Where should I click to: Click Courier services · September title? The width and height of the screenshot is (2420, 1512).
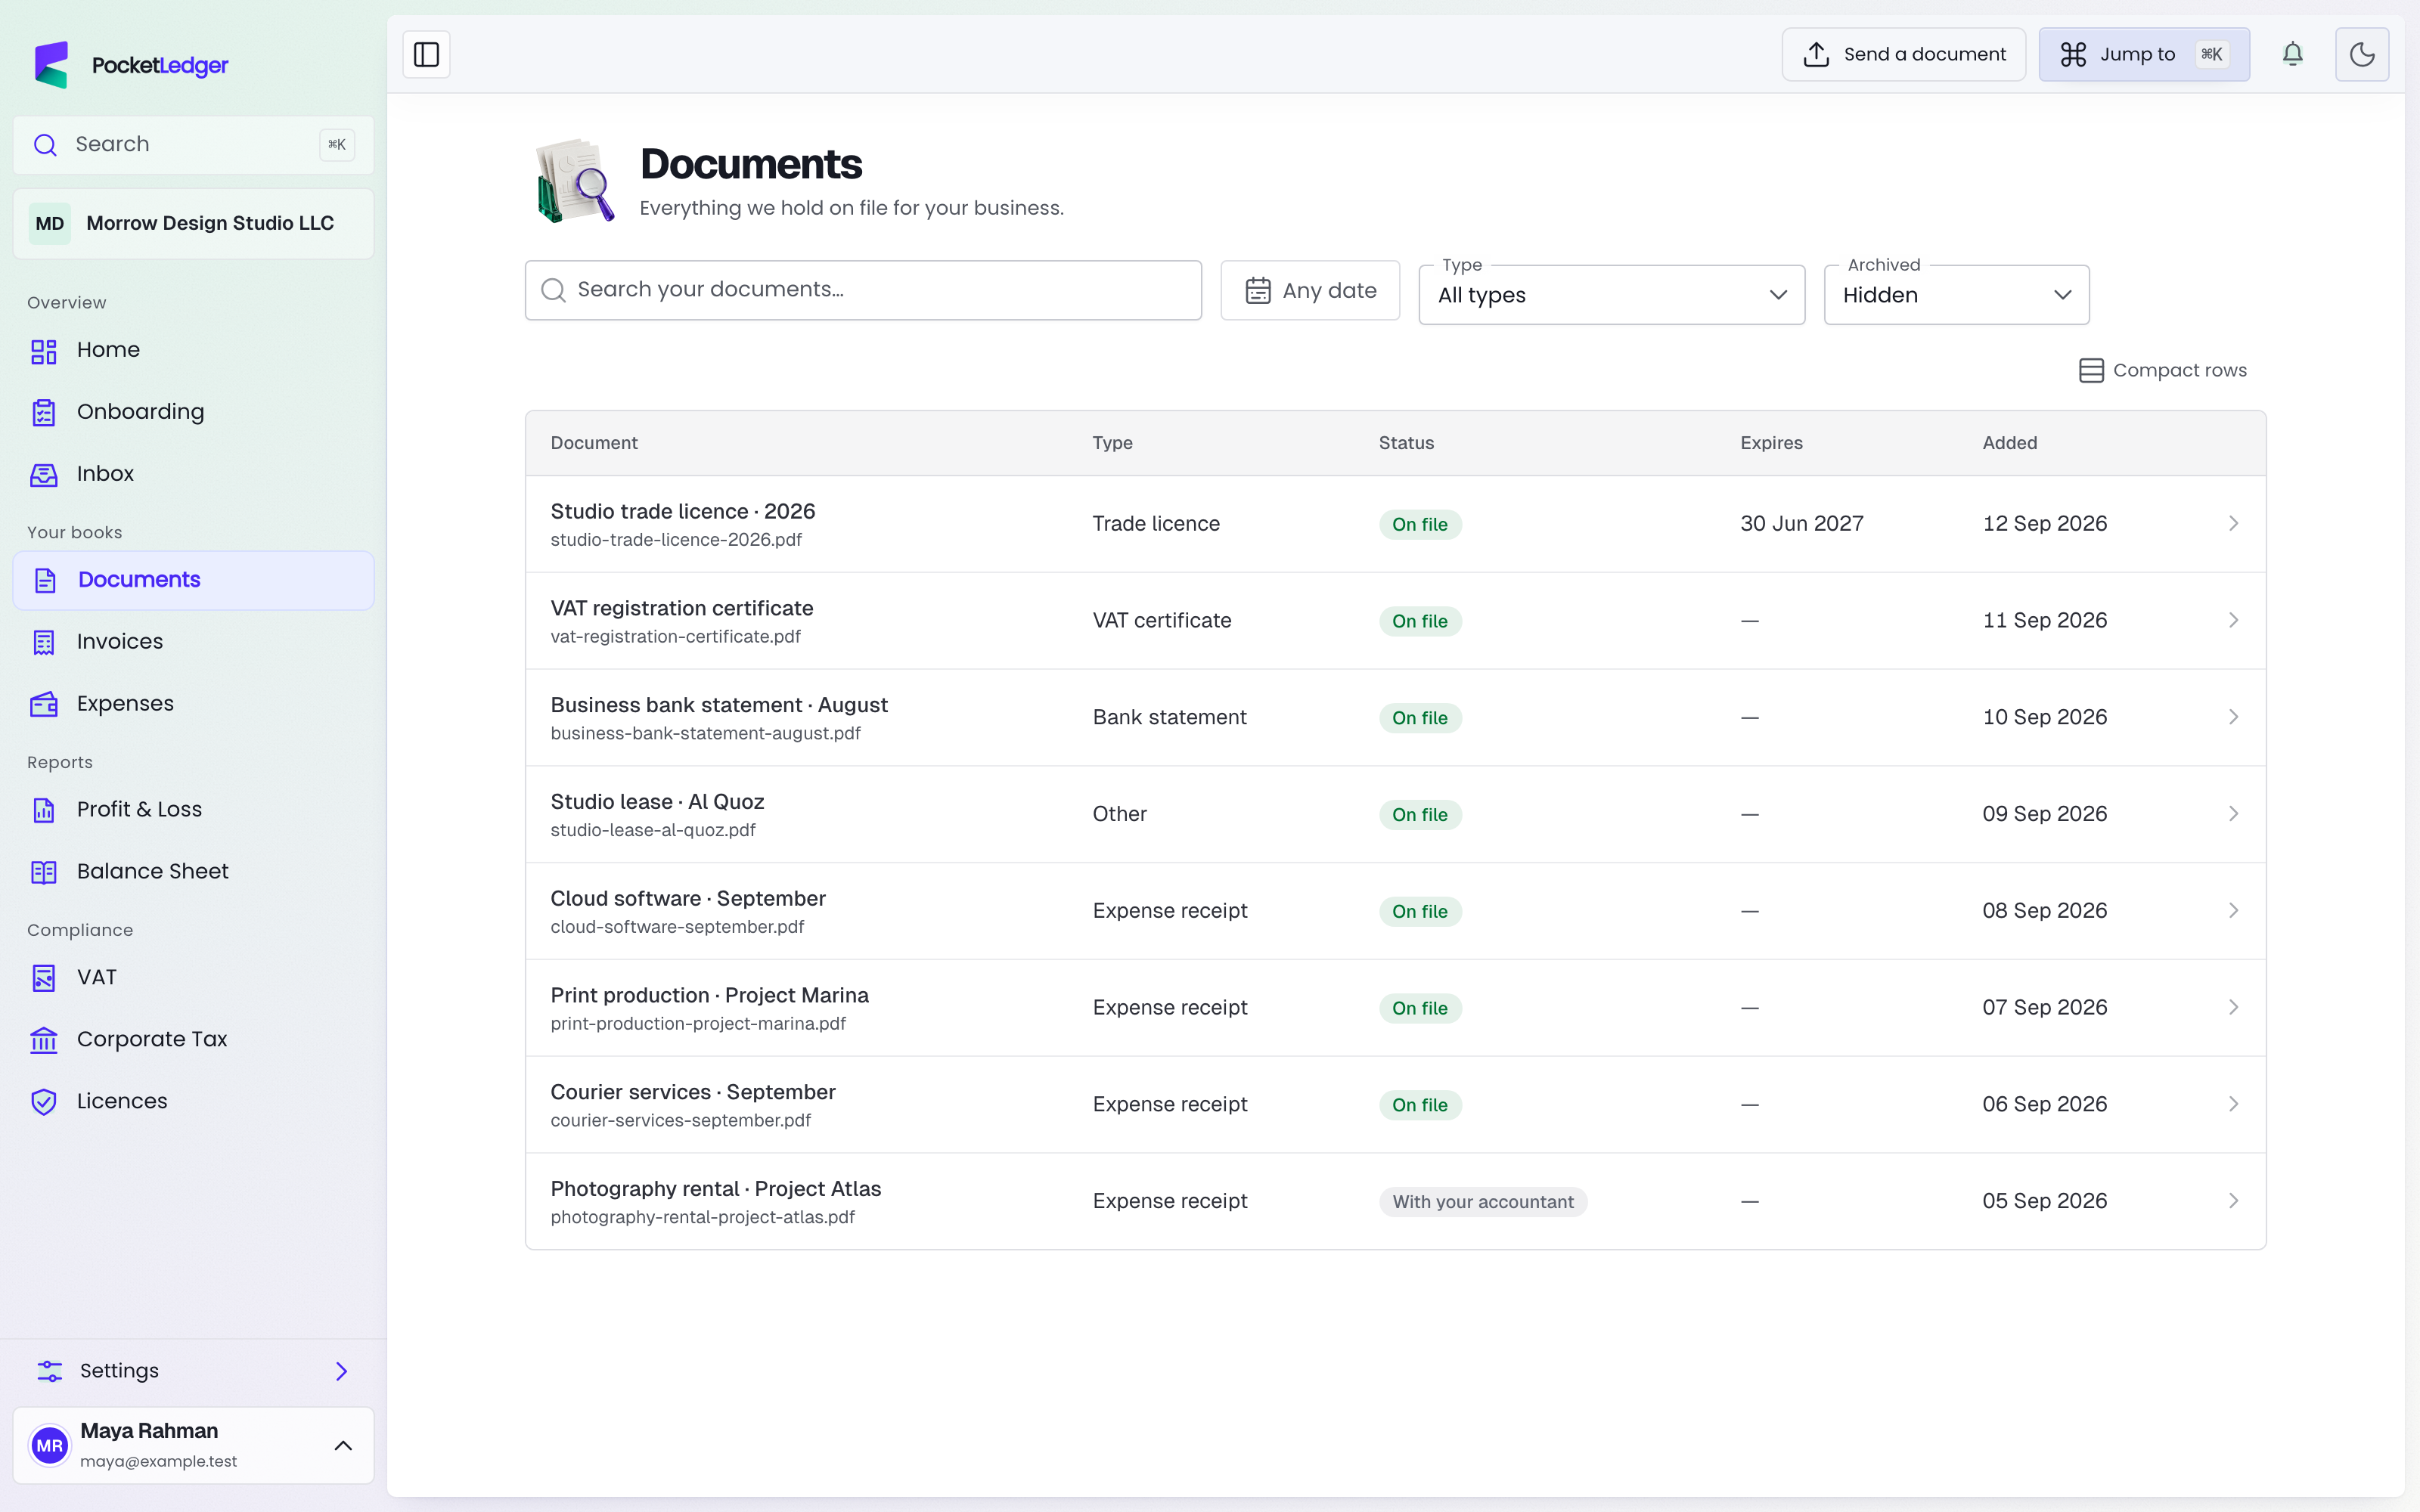(692, 1092)
